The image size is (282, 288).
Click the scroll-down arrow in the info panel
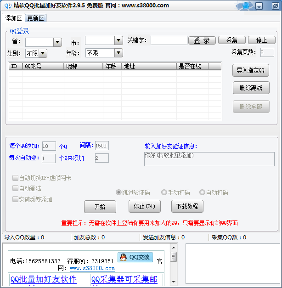[174, 281]
